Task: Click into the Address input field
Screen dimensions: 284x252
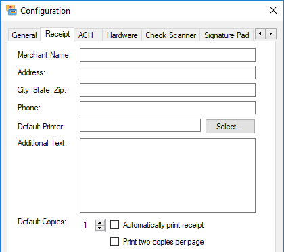Action: (168, 72)
